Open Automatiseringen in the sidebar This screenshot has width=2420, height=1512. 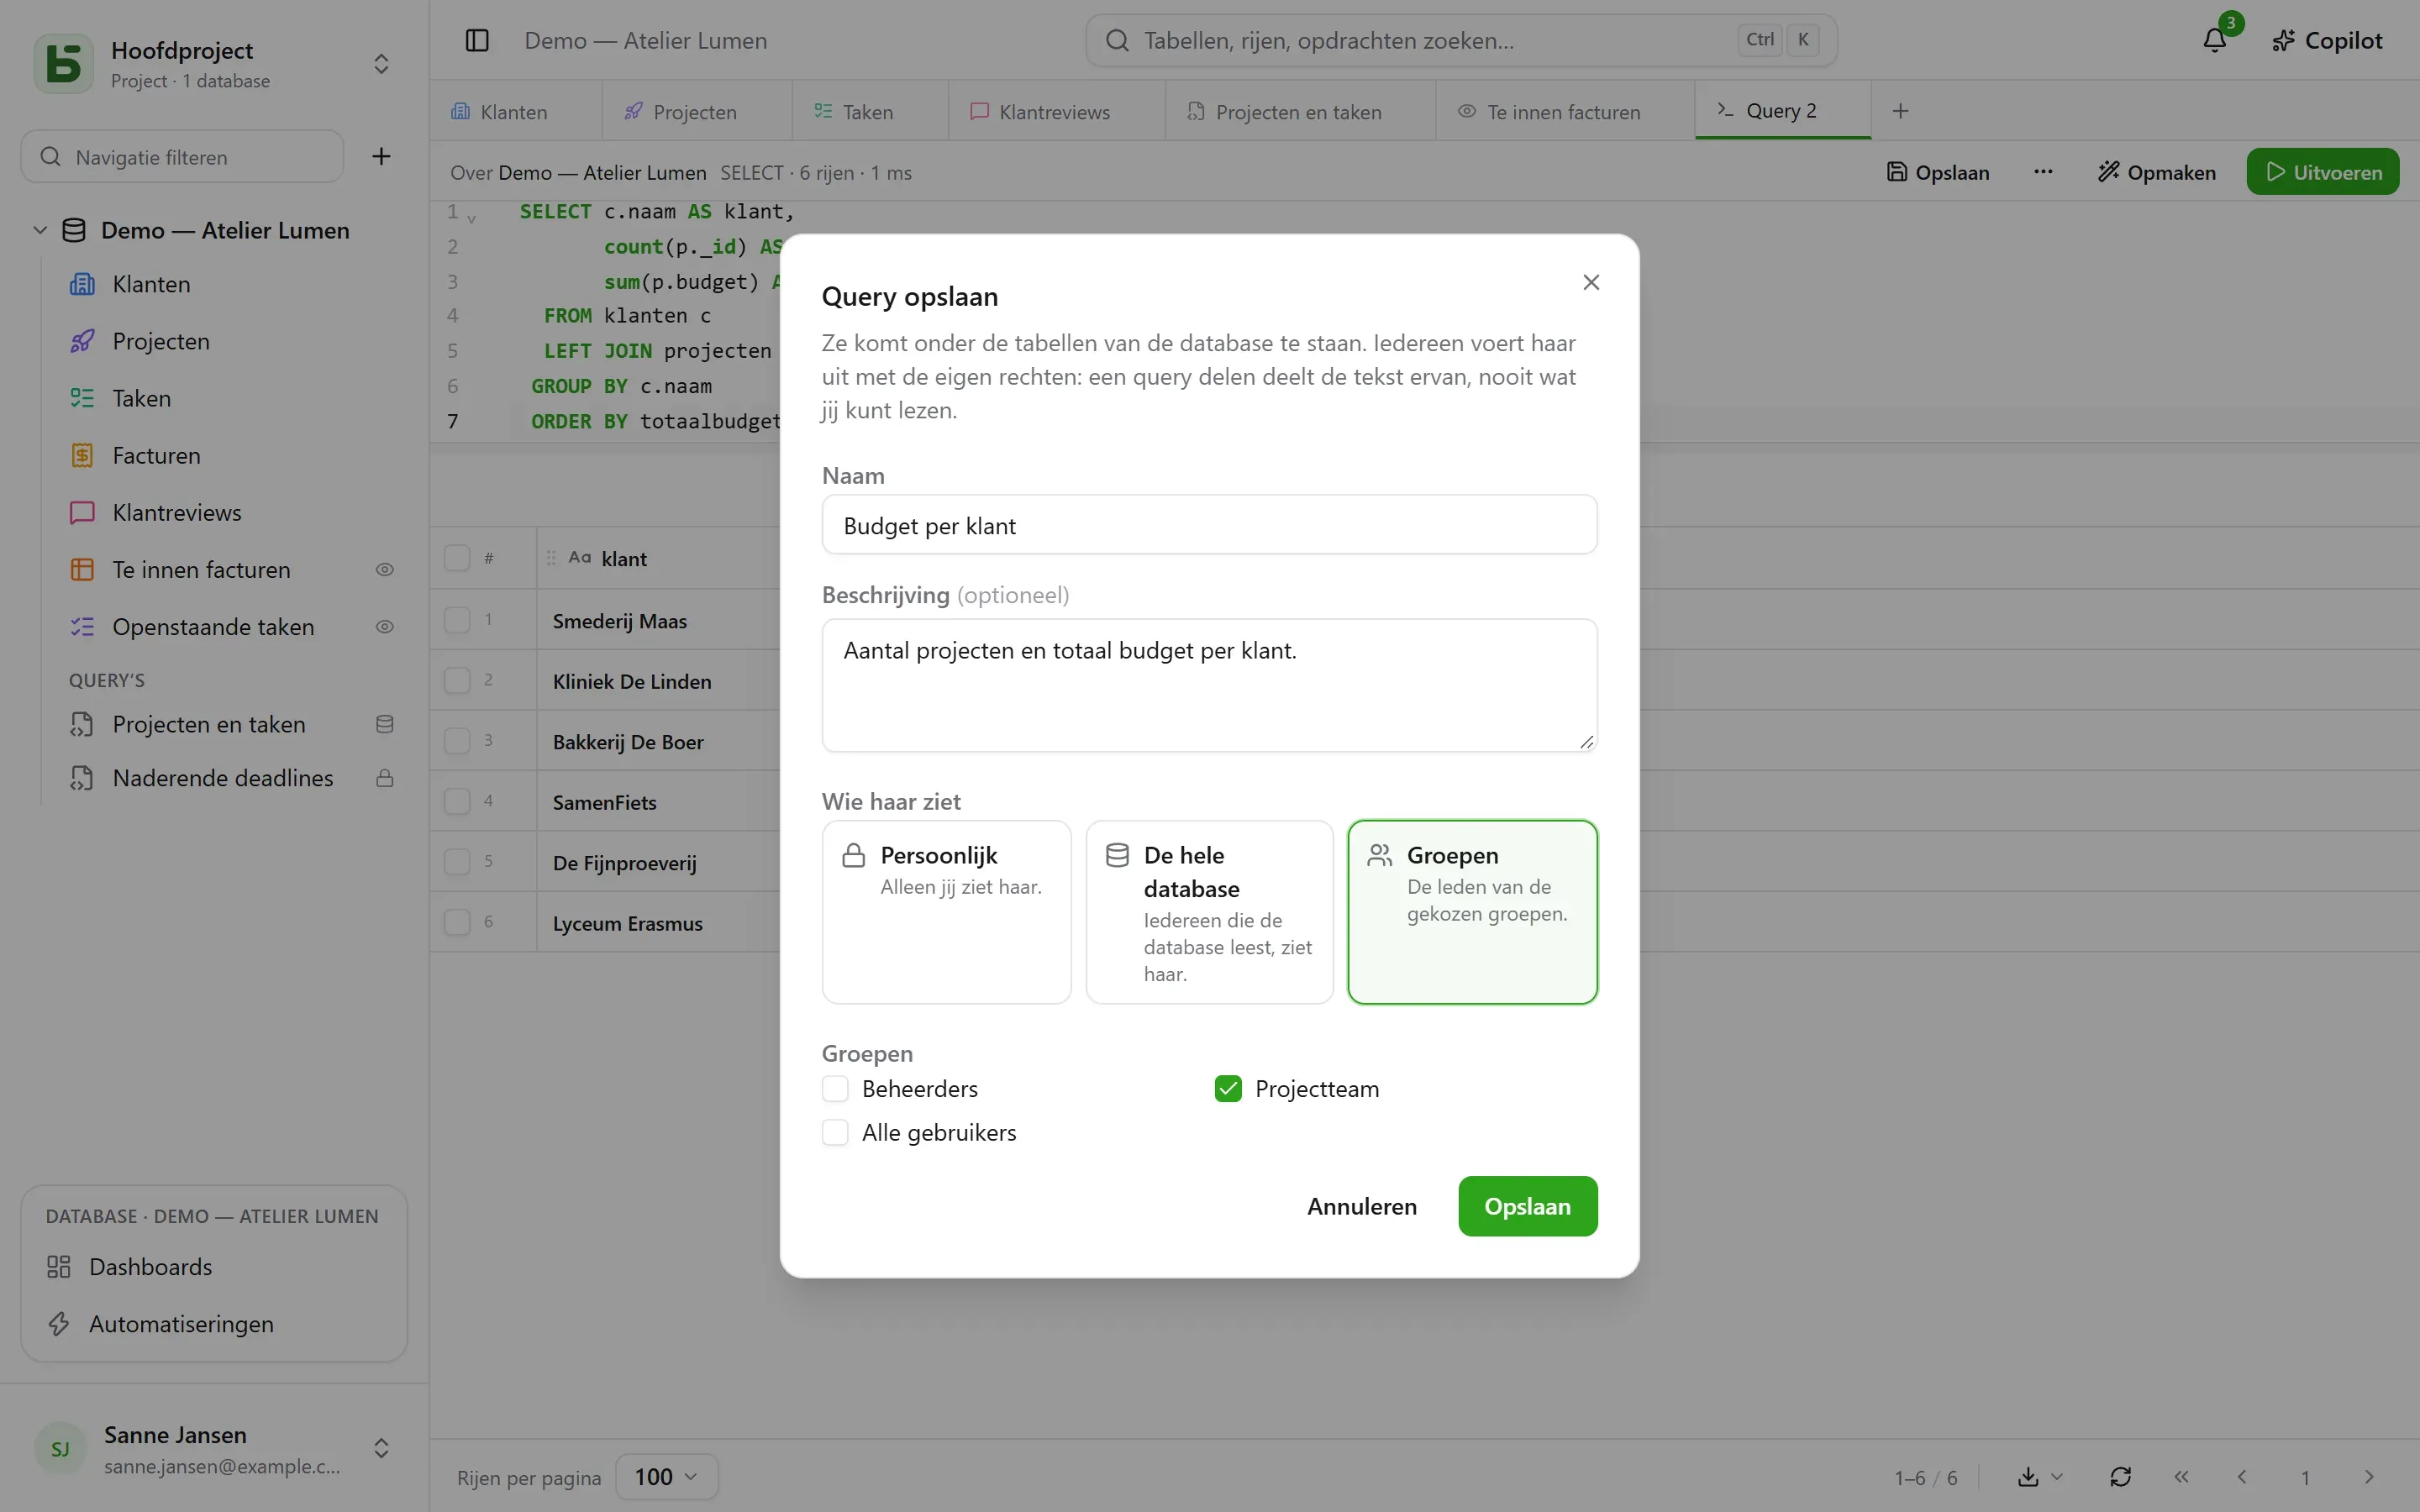click(214, 1324)
